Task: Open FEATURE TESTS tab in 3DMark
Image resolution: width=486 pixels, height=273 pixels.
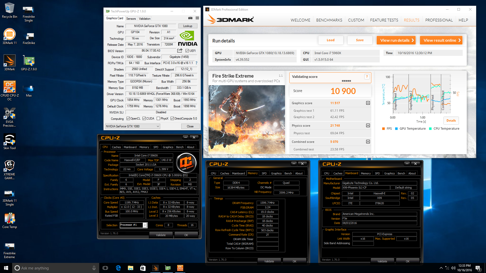Action: 384,20
